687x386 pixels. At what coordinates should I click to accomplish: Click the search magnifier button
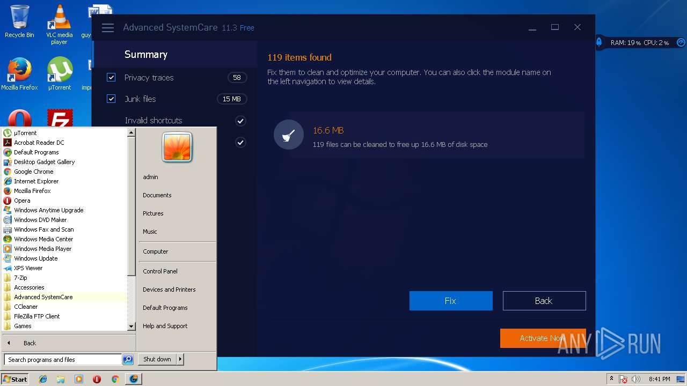click(128, 360)
